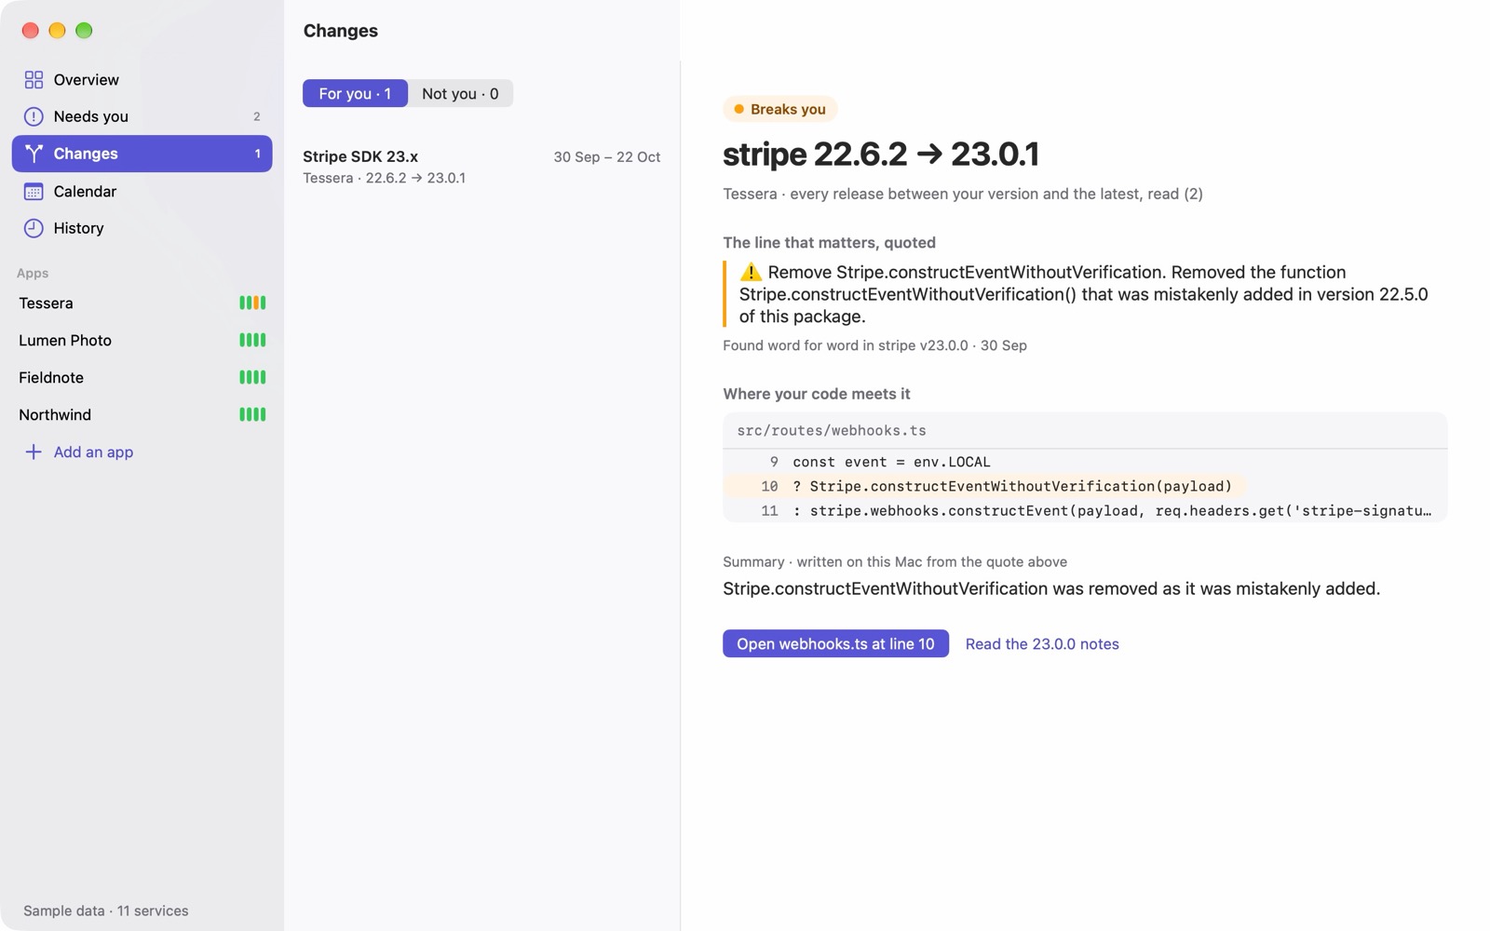The image size is (1490, 931).
Task: Select the Tessera app in sidebar
Action: (x=142, y=303)
